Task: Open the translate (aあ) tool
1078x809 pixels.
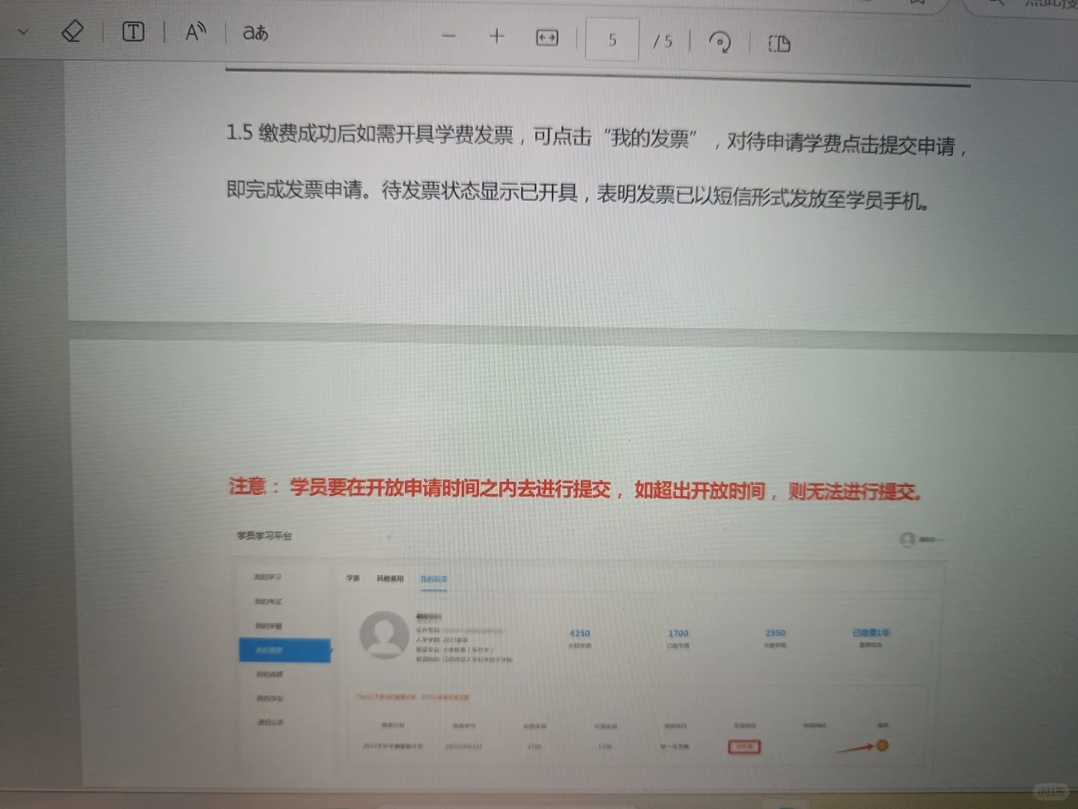Action: point(255,33)
